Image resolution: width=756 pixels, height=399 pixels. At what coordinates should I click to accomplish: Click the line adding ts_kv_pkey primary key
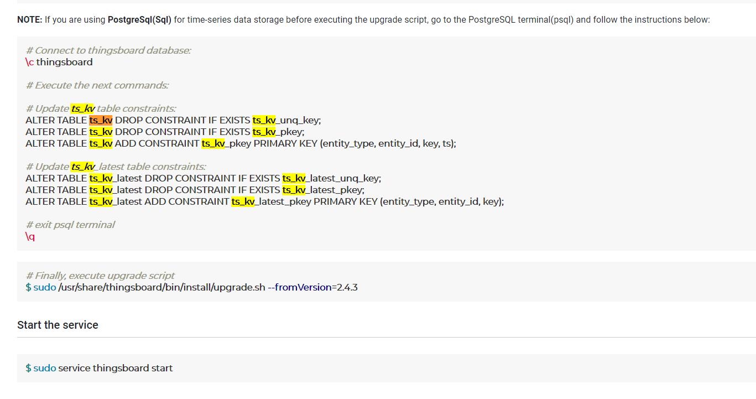tap(241, 143)
